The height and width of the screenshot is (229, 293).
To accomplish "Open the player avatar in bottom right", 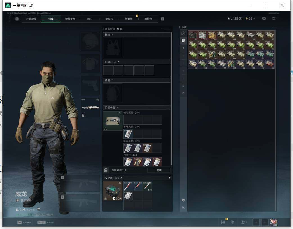I will click(274, 222).
